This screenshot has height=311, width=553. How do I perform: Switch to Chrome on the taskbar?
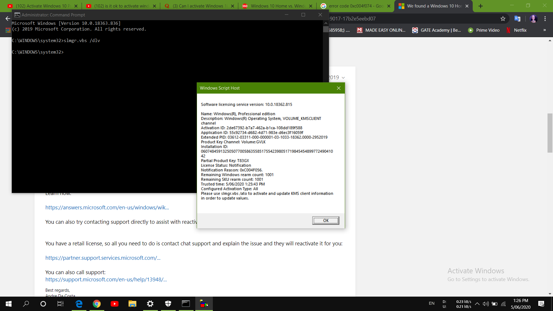point(97,304)
